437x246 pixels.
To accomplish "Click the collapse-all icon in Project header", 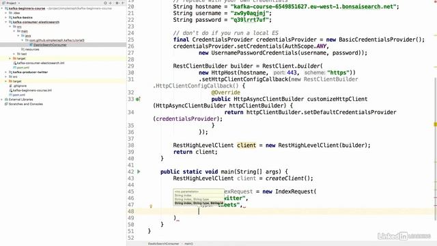I will tap(111, 3).
